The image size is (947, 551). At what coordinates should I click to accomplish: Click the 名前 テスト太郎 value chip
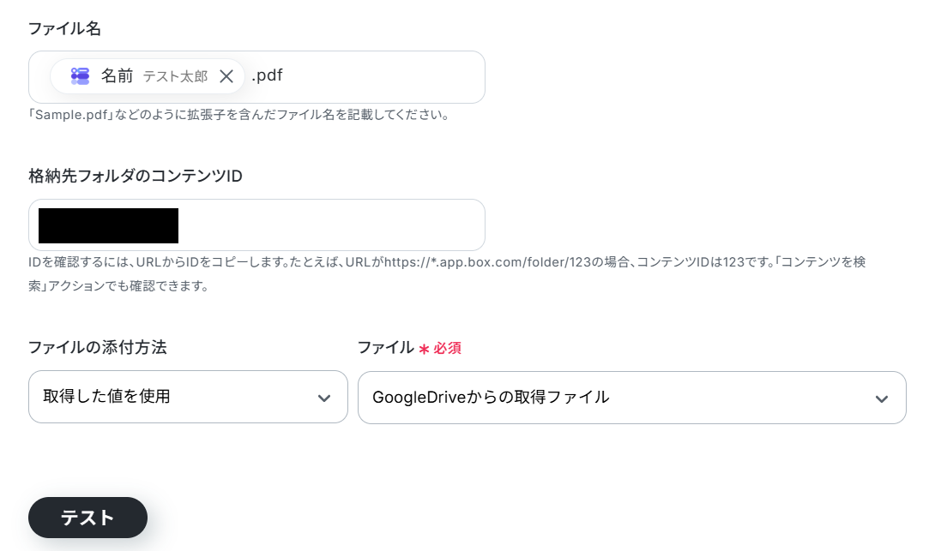point(148,76)
